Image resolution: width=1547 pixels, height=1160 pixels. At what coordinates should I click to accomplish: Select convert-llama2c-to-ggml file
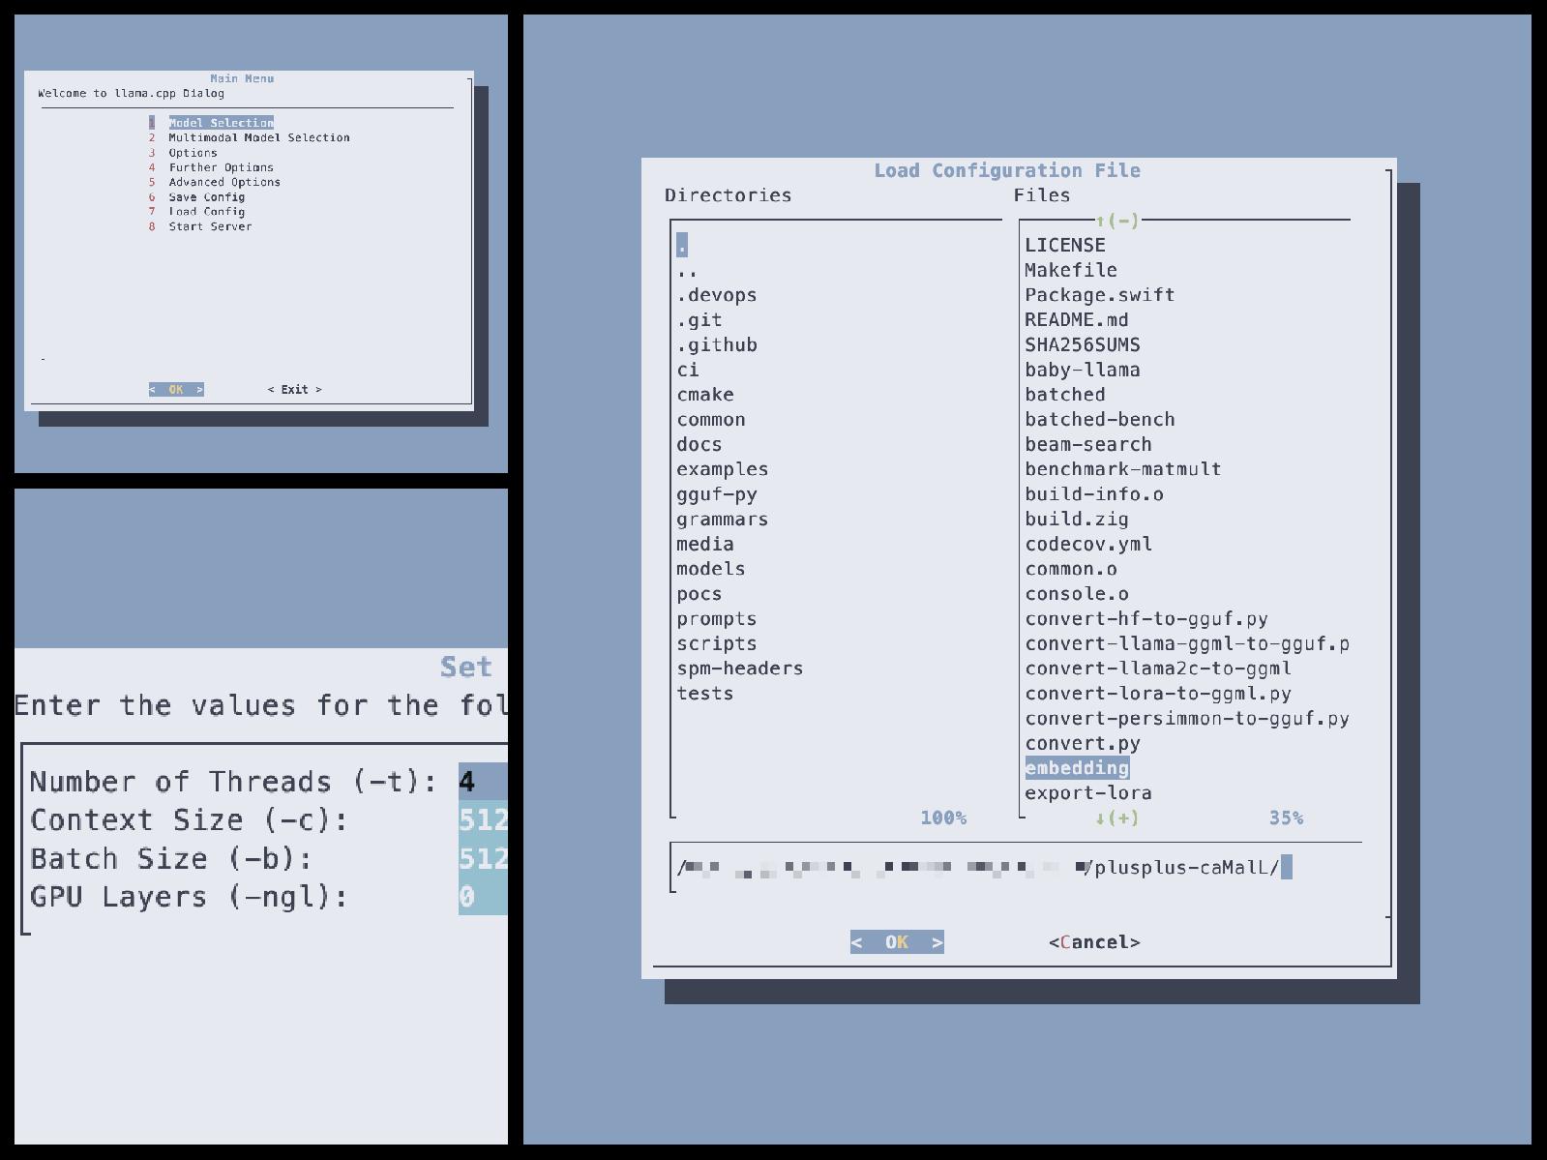point(1158,669)
